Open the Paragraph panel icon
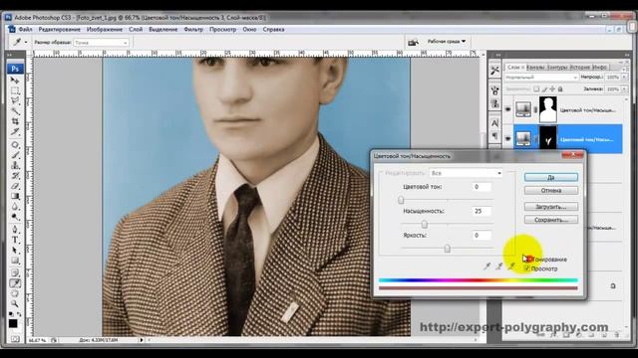The height and width of the screenshot is (358, 638). click(x=494, y=135)
